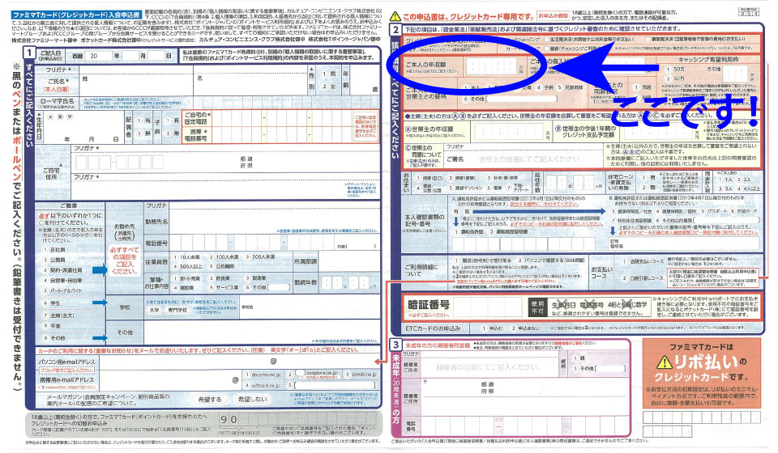Select 従業員数 option 3 500人未満
This screenshot has height=453, width=778.
259,257
